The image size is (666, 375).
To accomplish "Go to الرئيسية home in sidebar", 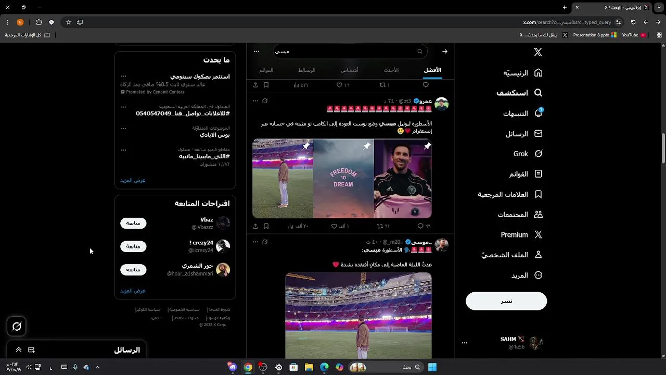I will click(x=523, y=73).
